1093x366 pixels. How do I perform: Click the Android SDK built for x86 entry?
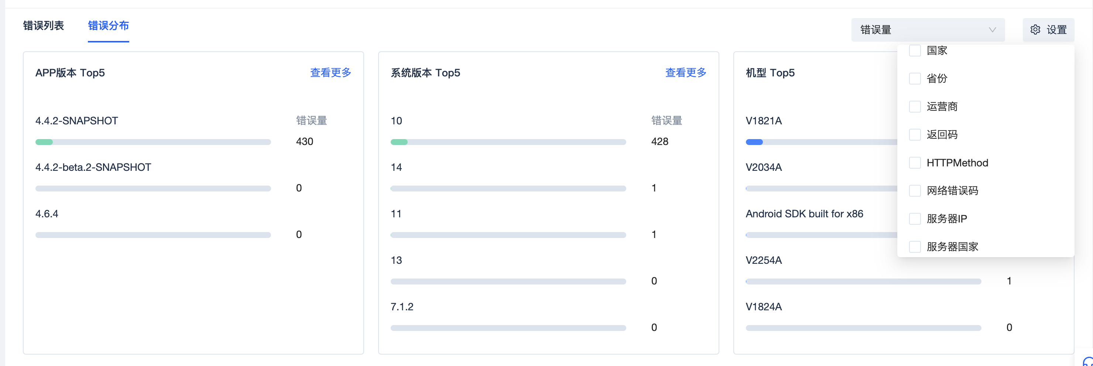804,214
